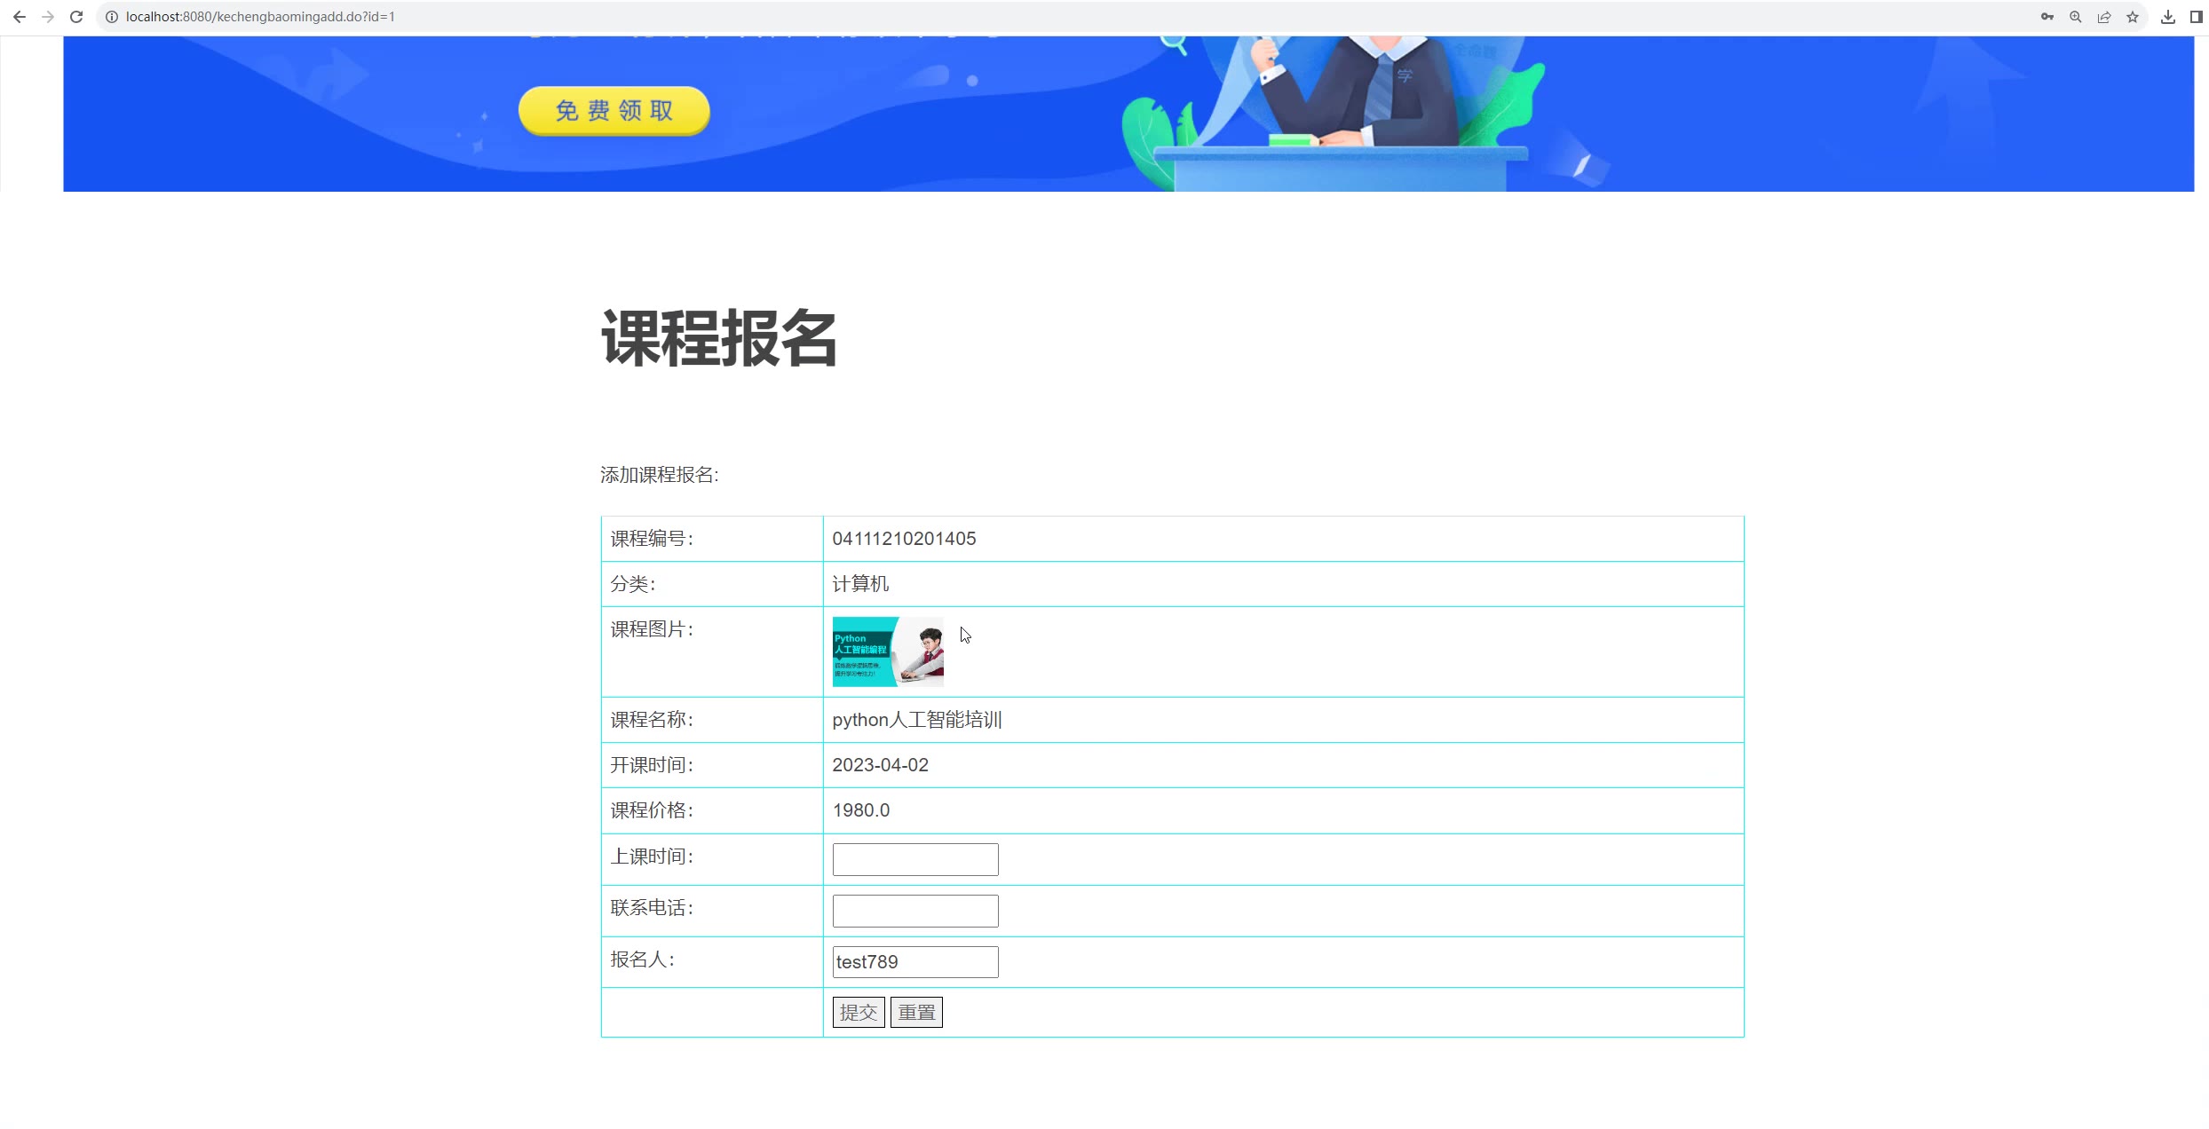Screen dimensions: 2209x1129
Task: Toggle the browser side panel
Action: pyautogui.click(x=2196, y=17)
